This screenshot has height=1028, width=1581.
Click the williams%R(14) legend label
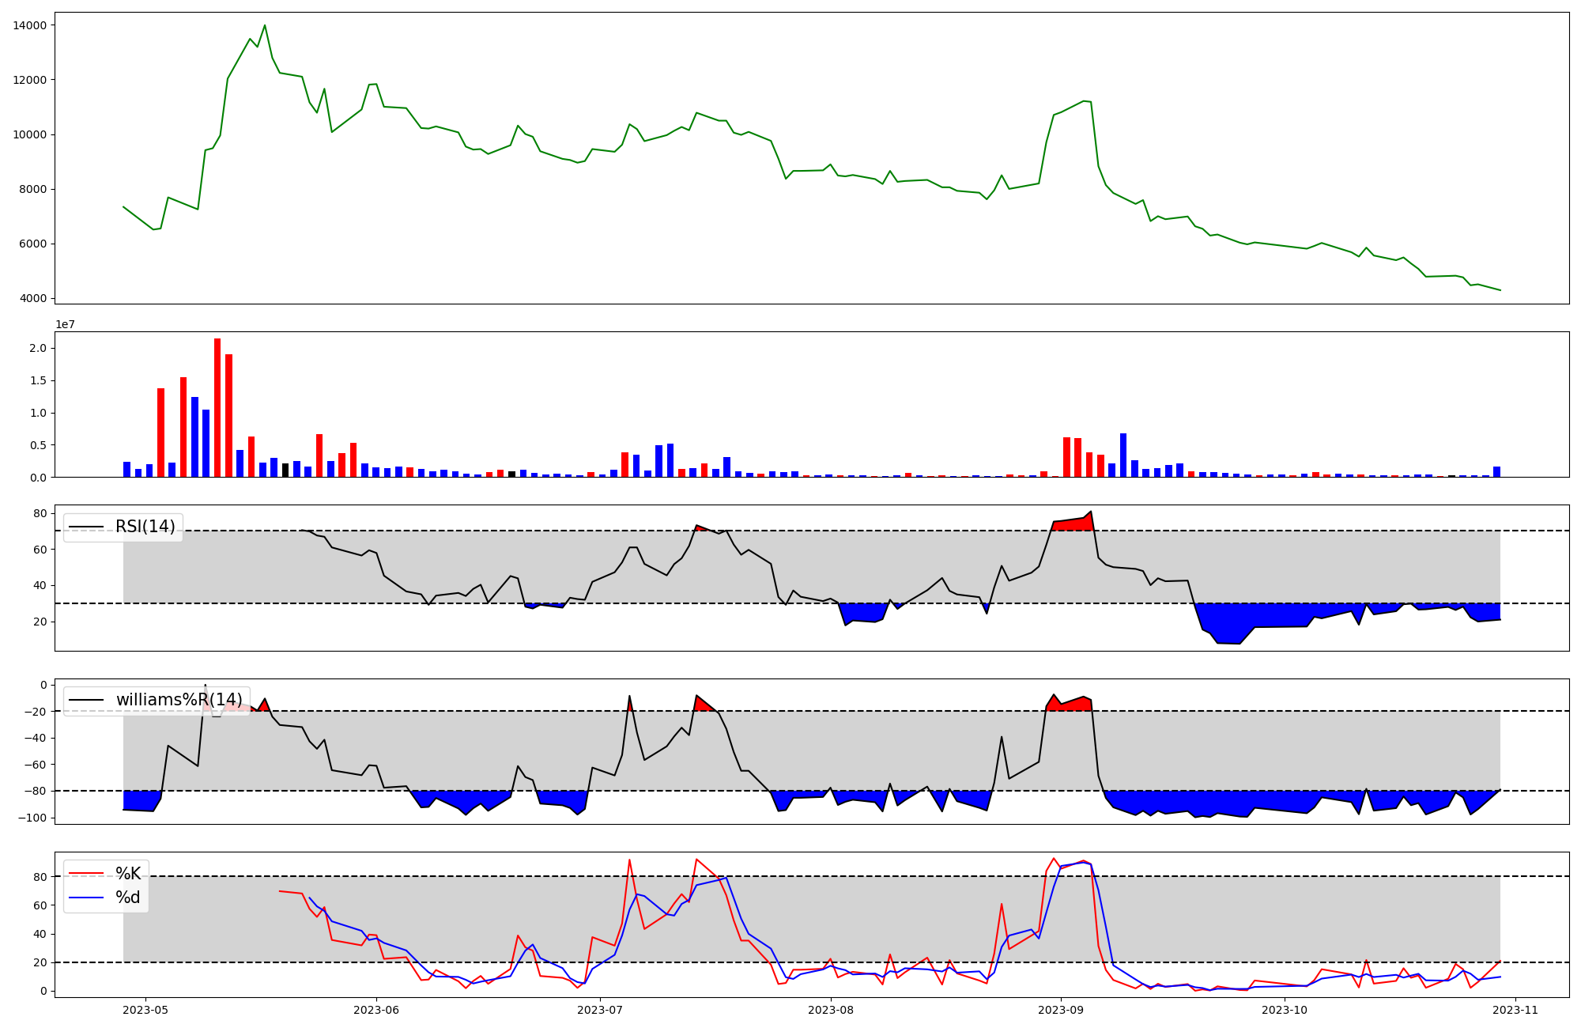tap(179, 700)
